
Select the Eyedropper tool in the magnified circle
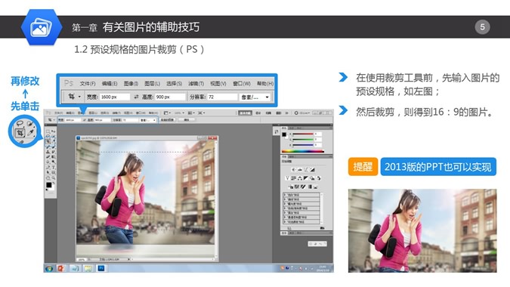(31, 132)
